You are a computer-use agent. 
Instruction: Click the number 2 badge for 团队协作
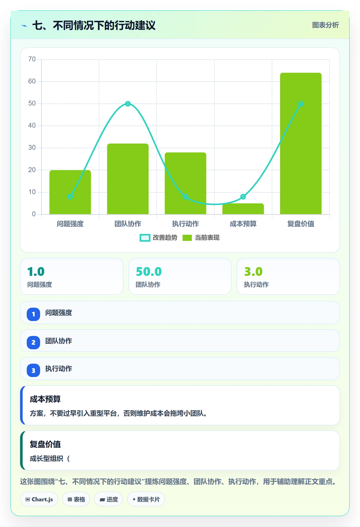pos(33,342)
